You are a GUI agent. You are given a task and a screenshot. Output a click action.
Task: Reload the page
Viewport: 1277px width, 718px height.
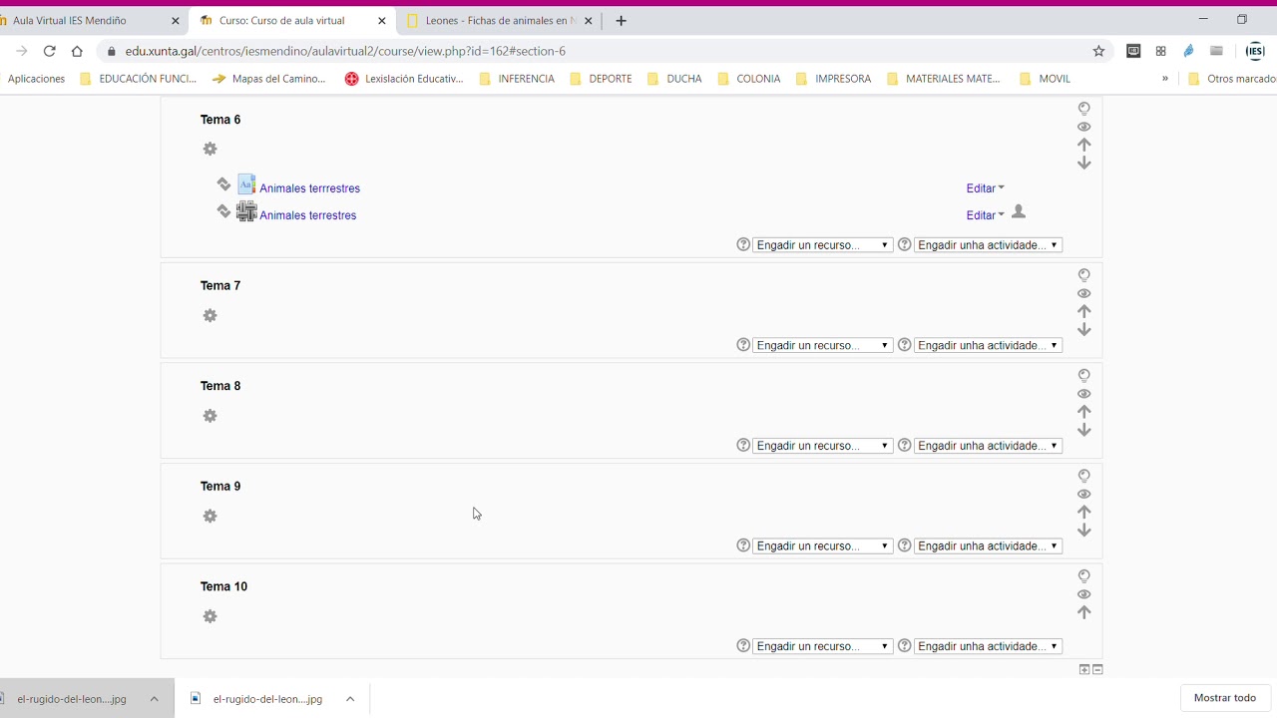[49, 51]
